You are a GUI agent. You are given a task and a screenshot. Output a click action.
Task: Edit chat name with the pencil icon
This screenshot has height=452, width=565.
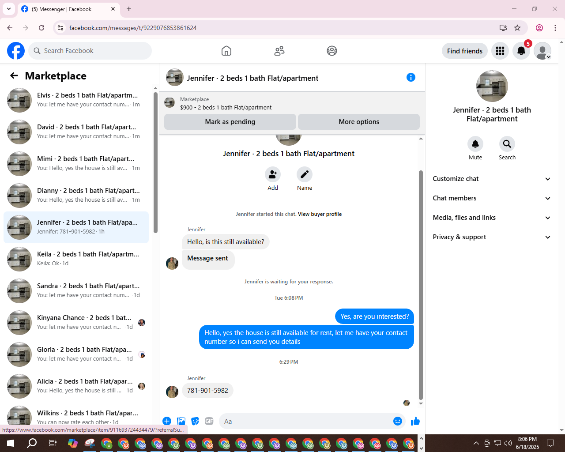[305, 174]
